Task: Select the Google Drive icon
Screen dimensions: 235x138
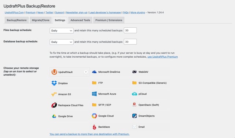Action: [54, 116]
